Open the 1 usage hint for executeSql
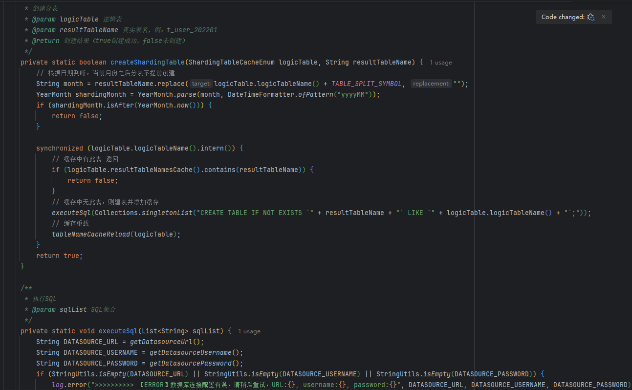This screenshot has width=632, height=390. pos(249,331)
